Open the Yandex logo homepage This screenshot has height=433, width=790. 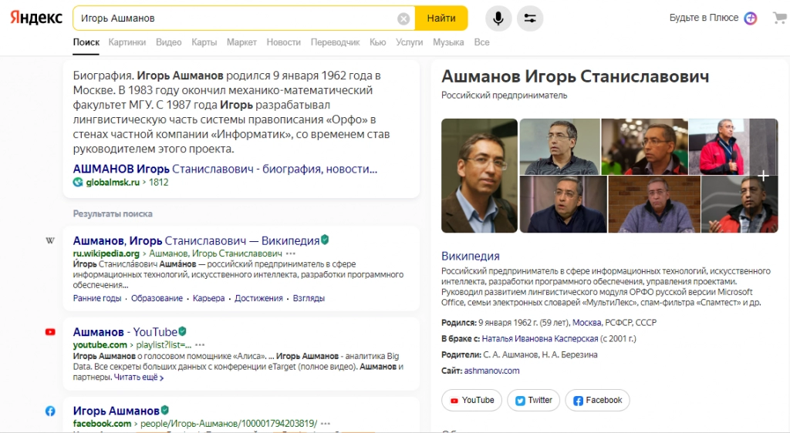tap(36, 18)
